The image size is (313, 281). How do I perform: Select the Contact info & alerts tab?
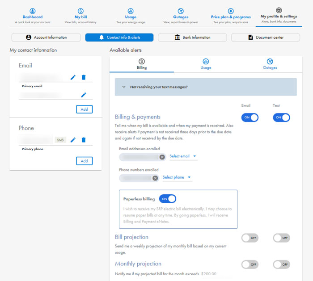pos(119,37)
